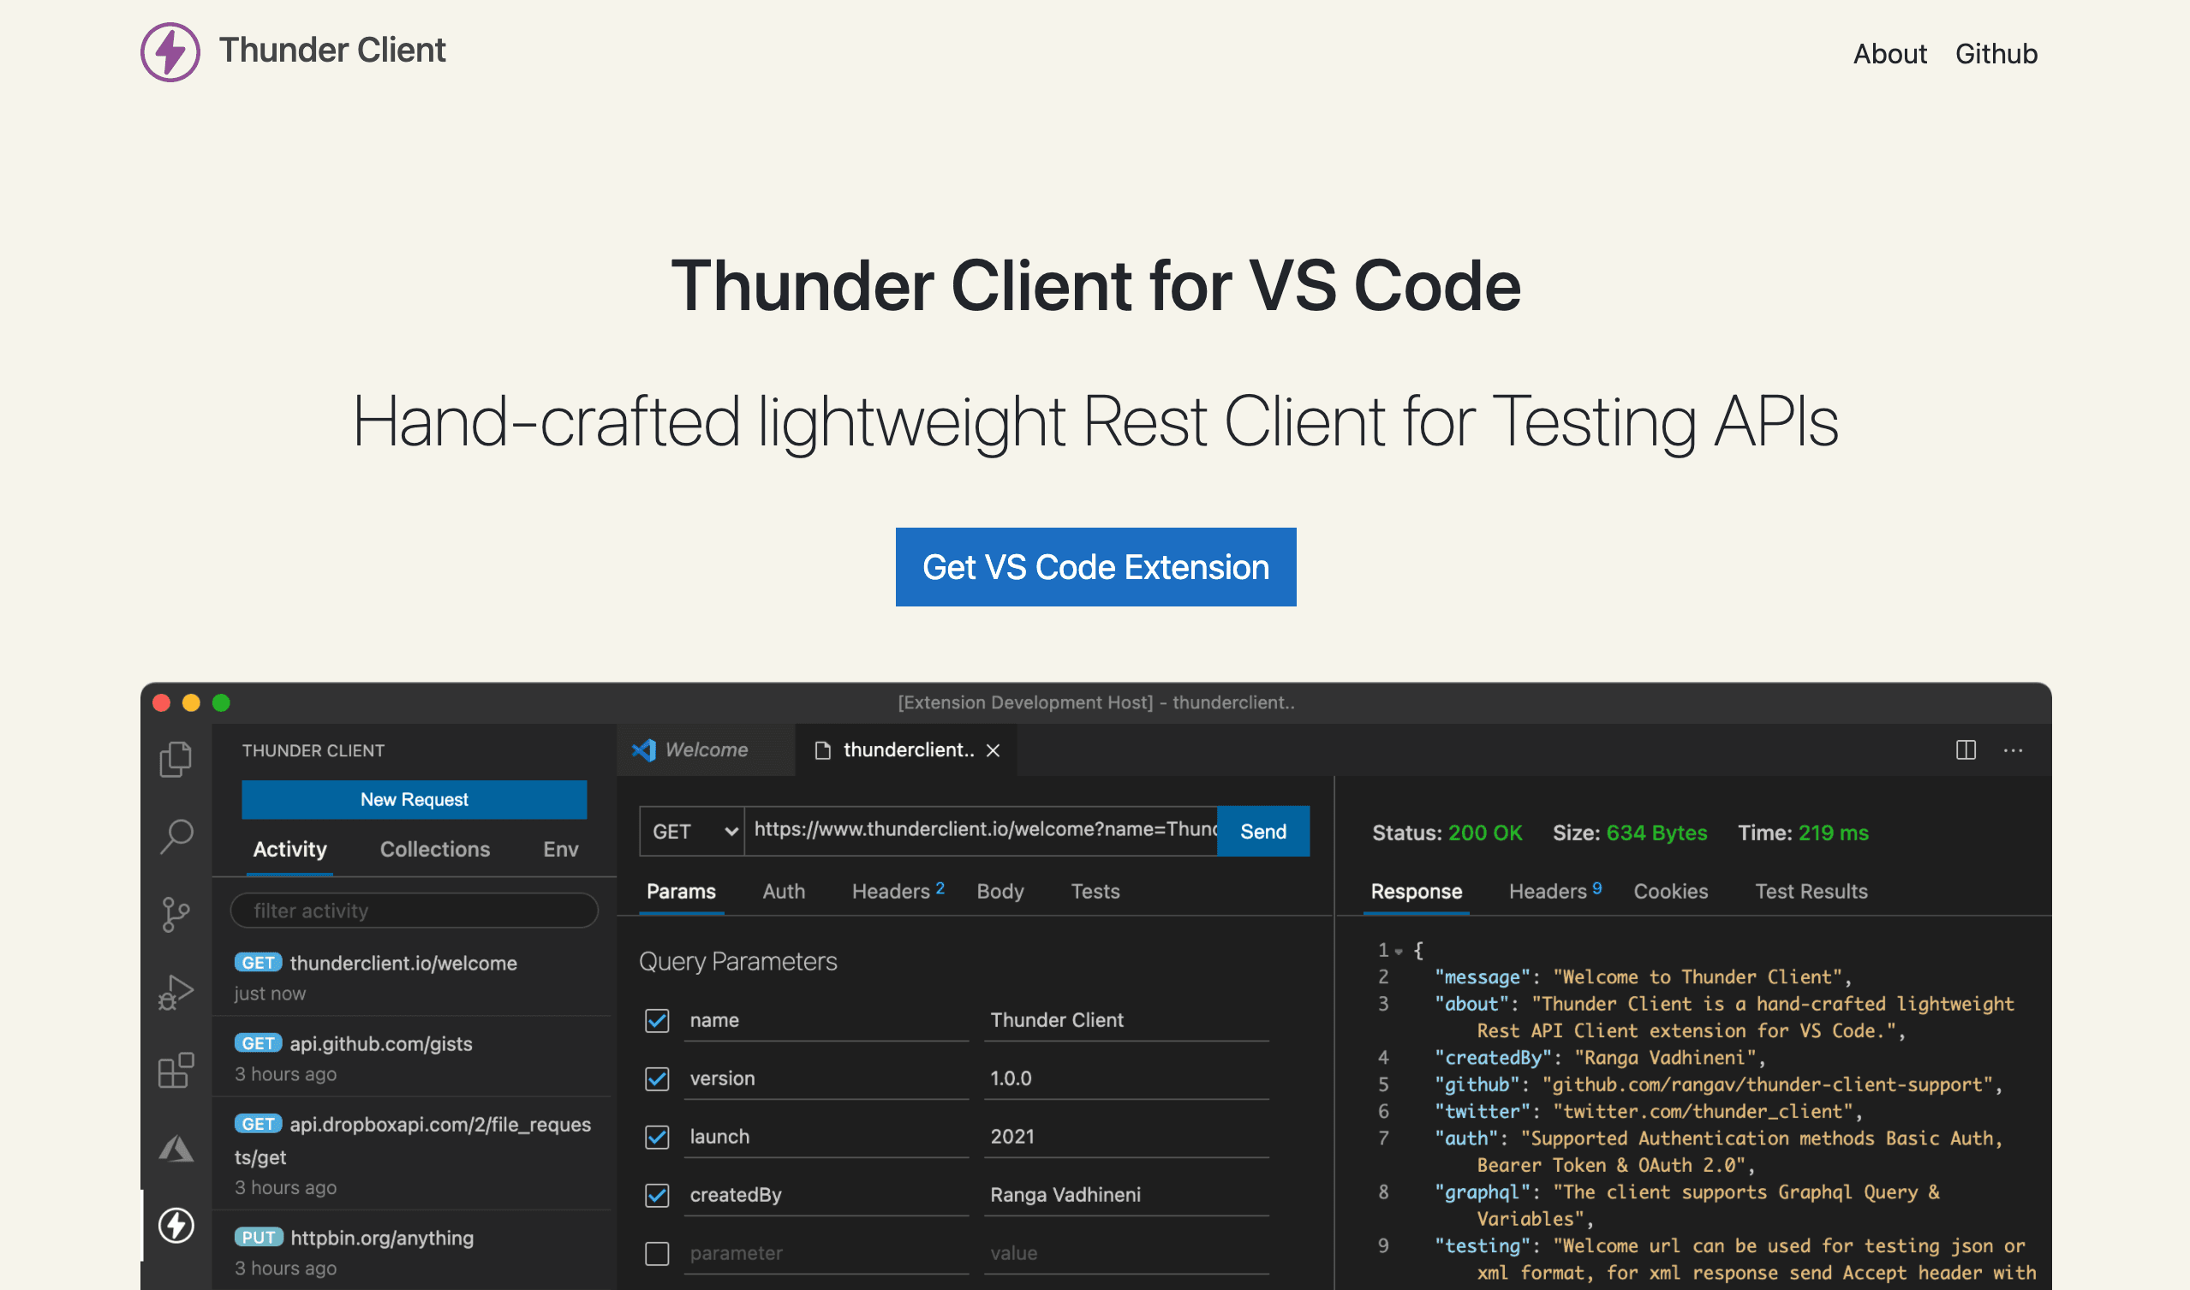
Task: Click the filter activity input field
Action: pos(414,911)
